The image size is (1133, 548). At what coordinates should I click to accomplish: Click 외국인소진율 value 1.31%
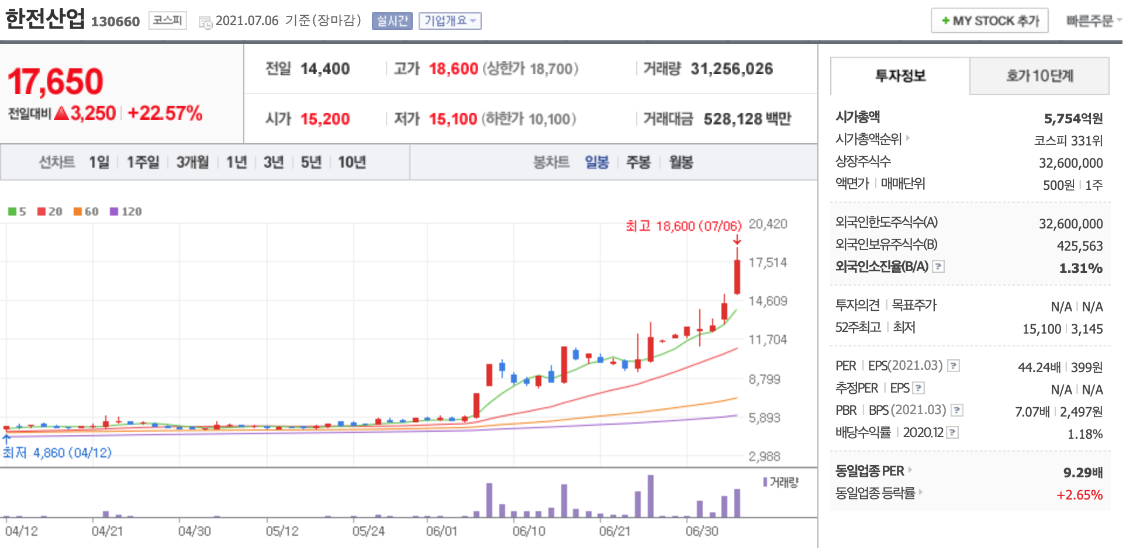(x=1081, y=268)
